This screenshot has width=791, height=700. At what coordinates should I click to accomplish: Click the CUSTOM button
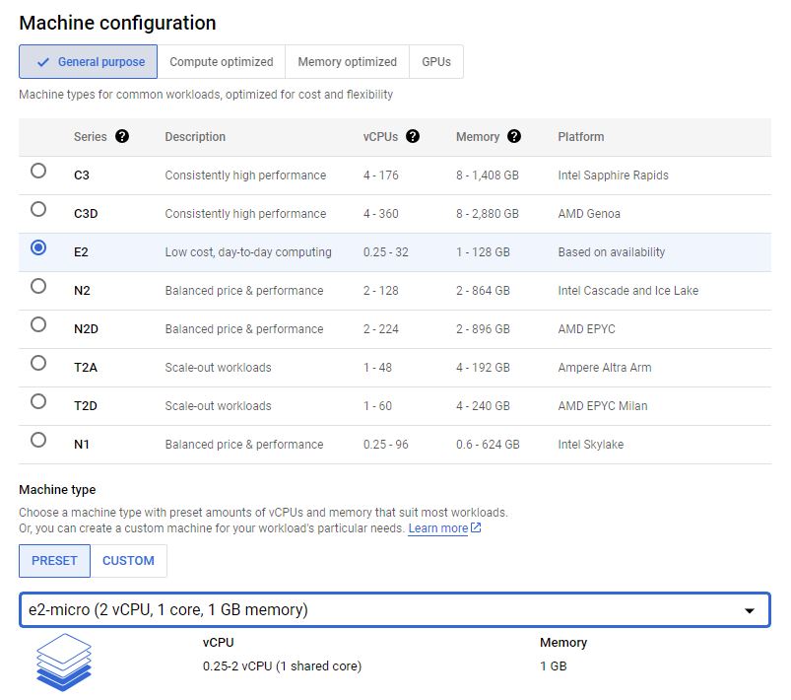click(x=129, y=560)
